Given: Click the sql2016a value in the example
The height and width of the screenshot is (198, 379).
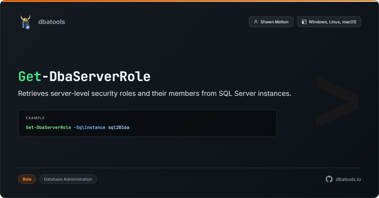Looking at the screenshot, I should pyautogui.click(x=119, y=128).
